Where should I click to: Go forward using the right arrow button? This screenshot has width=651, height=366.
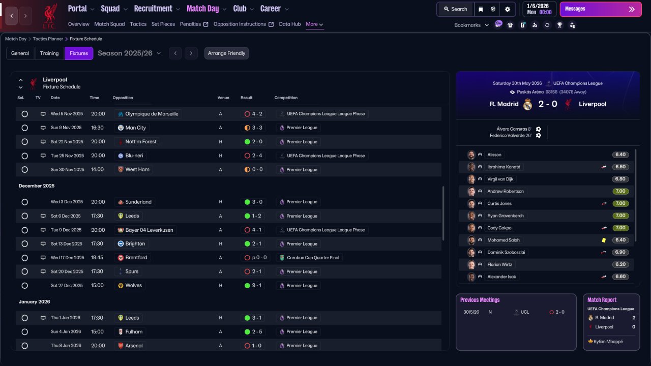[x=25, y=16]
